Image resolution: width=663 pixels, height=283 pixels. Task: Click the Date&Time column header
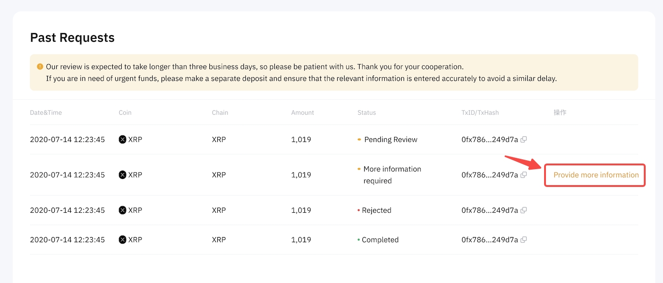point(46,112)
